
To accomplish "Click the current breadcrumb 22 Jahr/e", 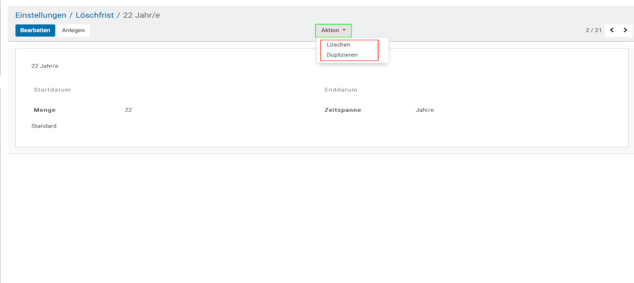I will [x=142, y=15].
